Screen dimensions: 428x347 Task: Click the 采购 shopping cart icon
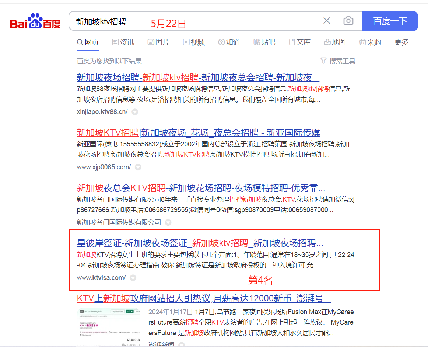click(x=362, y=42)
